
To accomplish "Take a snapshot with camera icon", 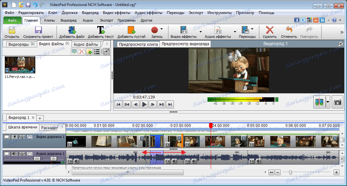I will point(337,102).
